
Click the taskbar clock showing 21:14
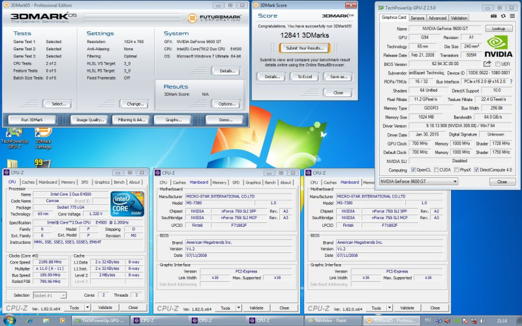point(502,321)
